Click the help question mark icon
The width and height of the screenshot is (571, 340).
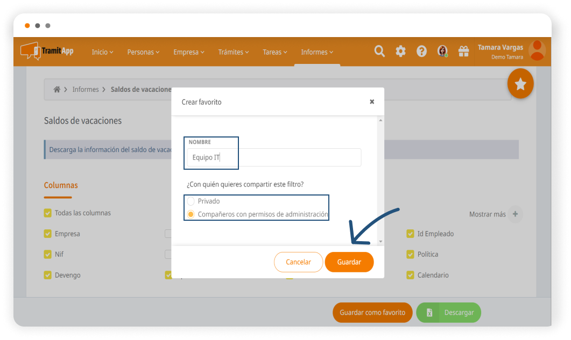pyautogui.click(x=421, y=52)
